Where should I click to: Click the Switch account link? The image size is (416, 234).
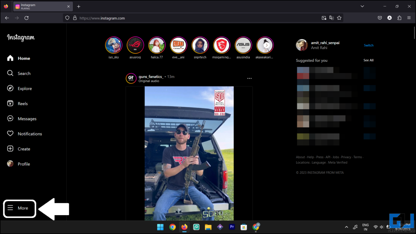click(x=369, y=45)
